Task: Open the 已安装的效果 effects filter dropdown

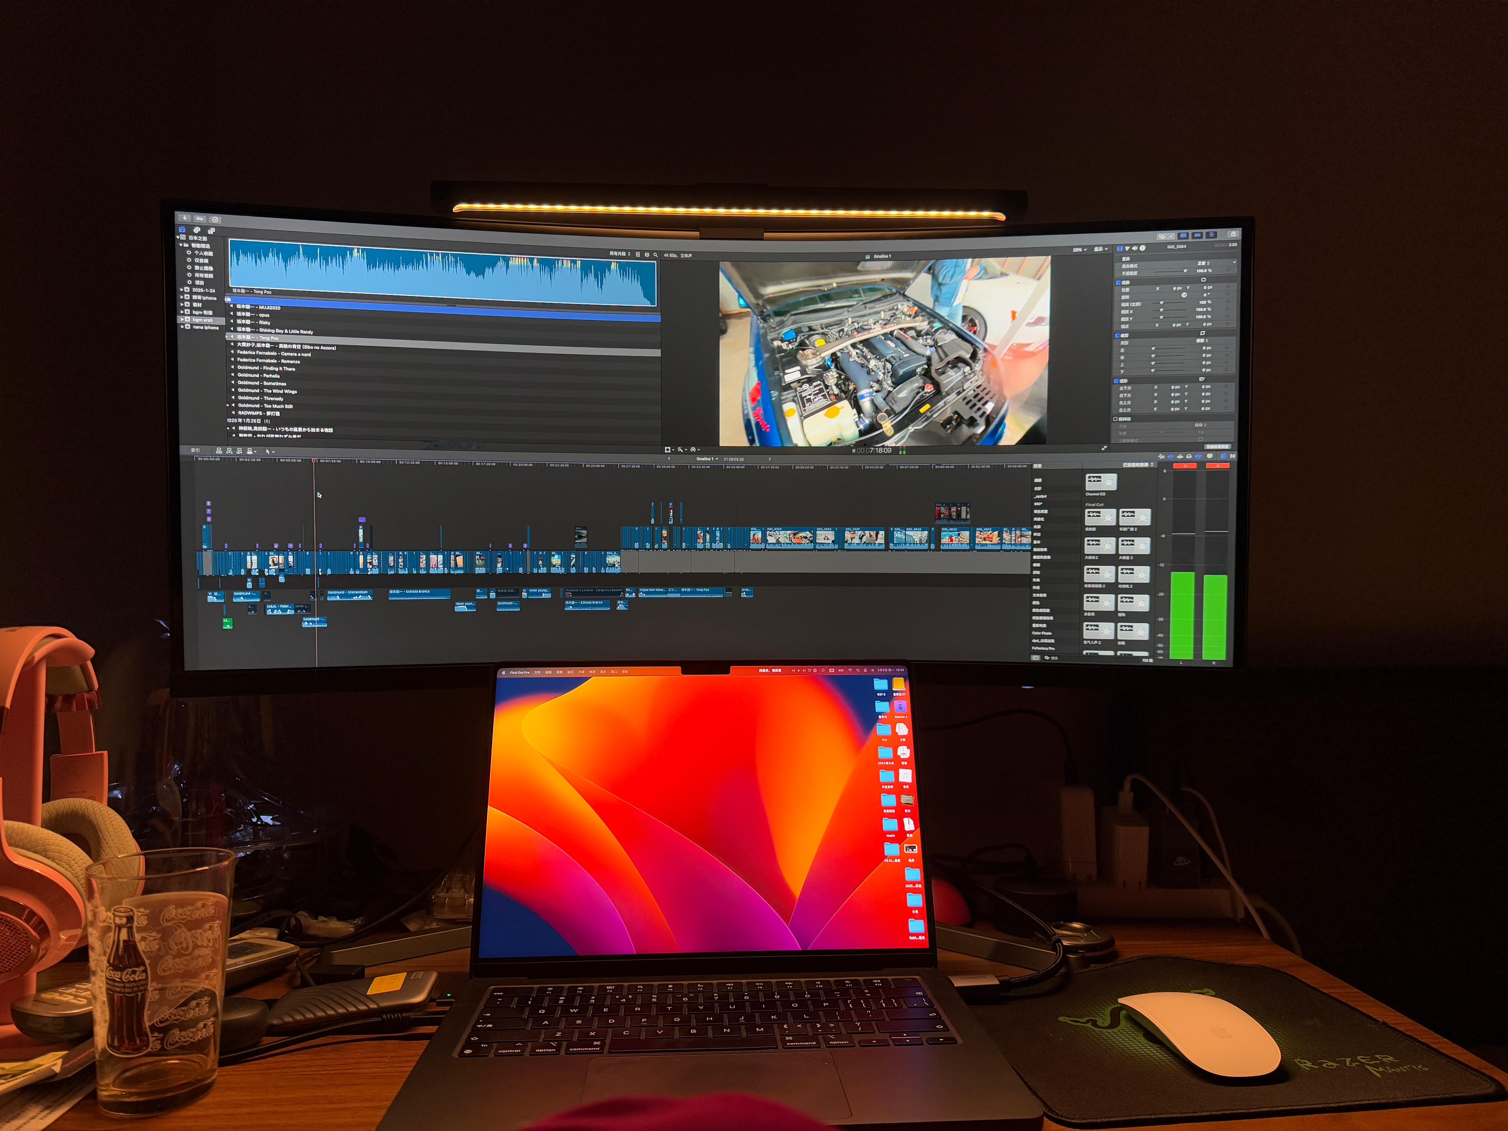Action: (x=1138, y=464)
